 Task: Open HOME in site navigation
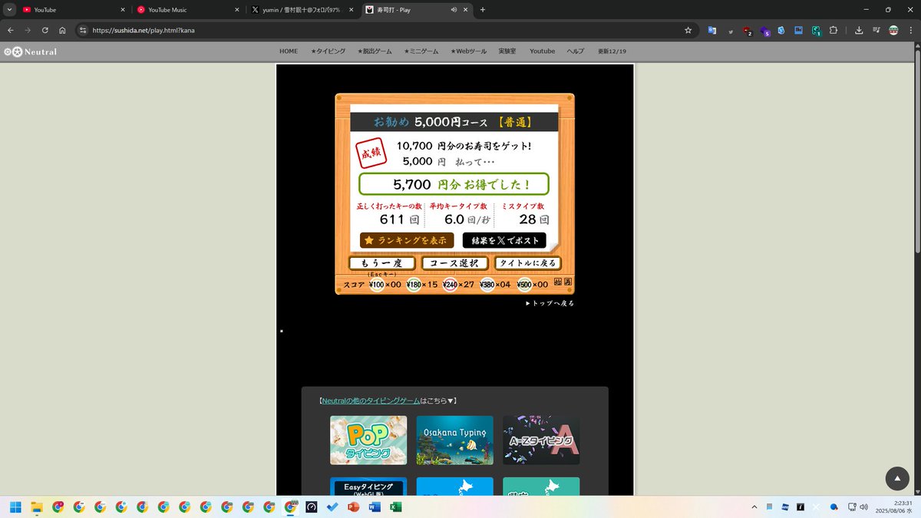(289, 51)
